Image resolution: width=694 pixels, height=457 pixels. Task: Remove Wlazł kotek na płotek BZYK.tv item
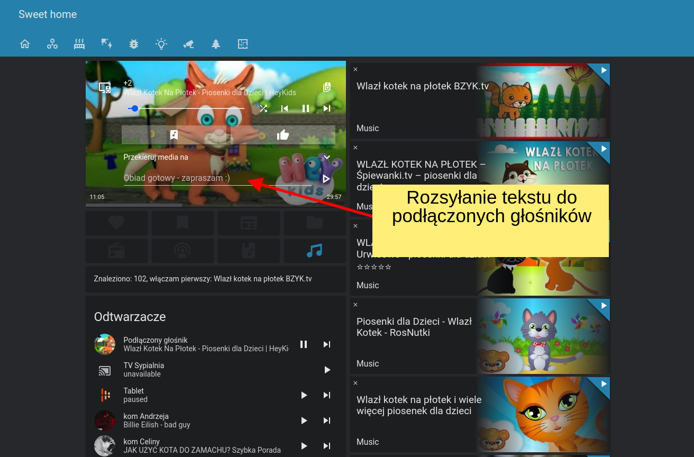[355, 69]
